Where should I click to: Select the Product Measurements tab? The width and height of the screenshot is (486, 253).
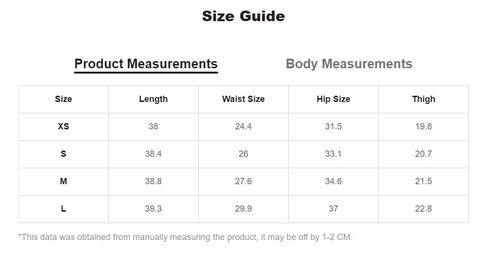click(146, 64)
